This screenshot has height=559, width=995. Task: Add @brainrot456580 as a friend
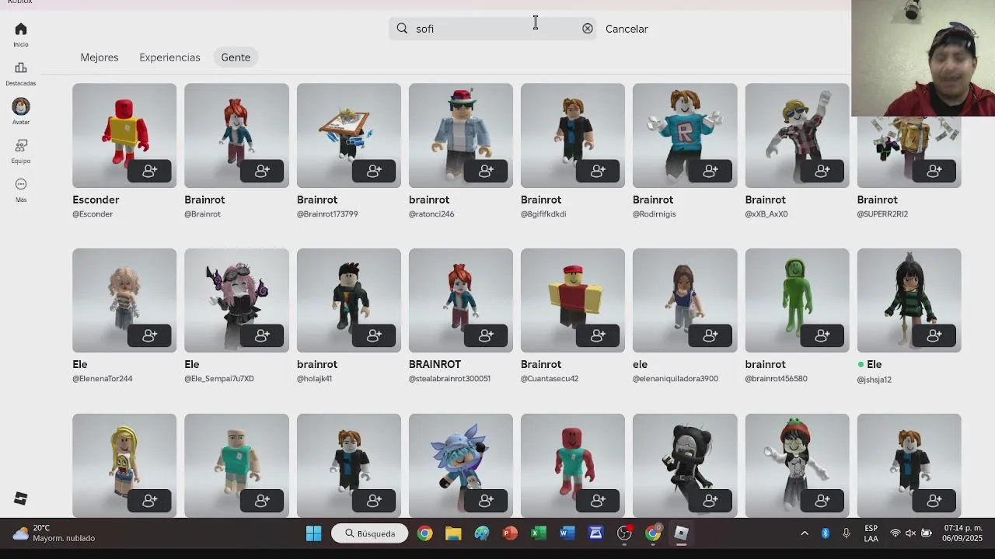[822, 335]
